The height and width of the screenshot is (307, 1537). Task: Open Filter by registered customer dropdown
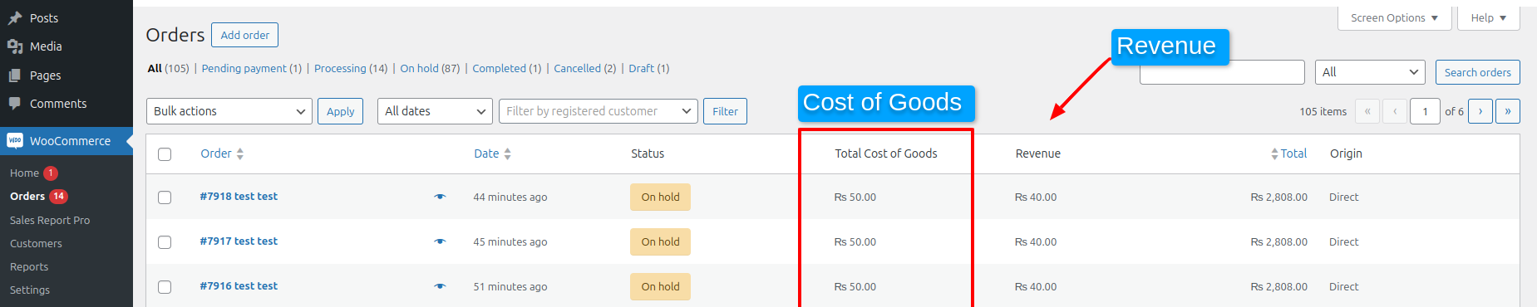click(599, 111)
